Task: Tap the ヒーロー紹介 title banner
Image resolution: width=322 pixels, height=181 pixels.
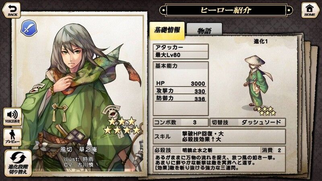Action: click(226, 10)
